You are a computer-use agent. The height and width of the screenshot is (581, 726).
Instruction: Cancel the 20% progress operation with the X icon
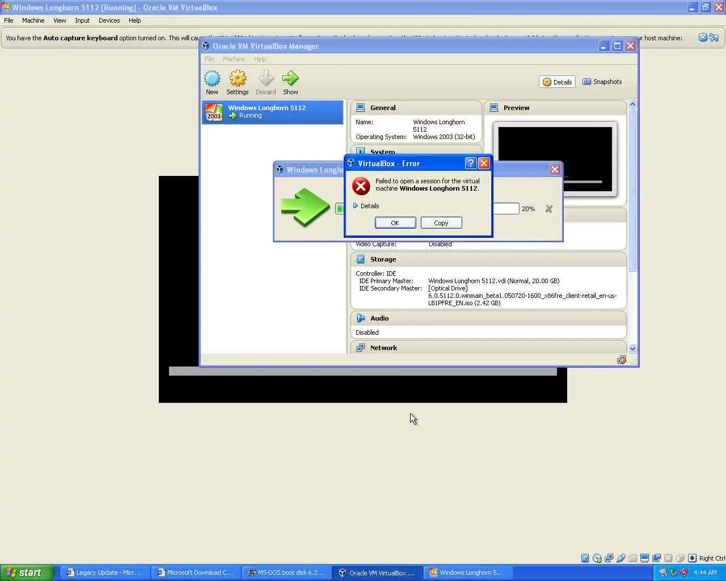coord(548,209)
